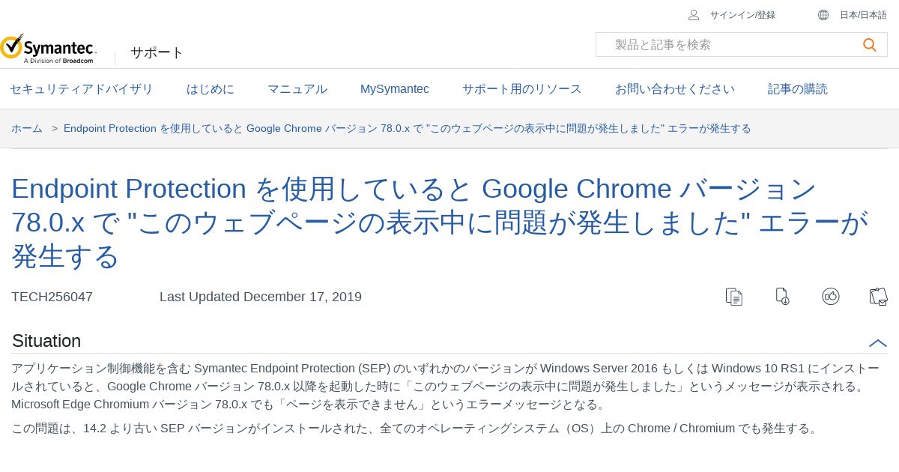The width and height of the screenshot is (899, 472).
Task: Click the orange search magnifier icon
Action: (869, 45)
